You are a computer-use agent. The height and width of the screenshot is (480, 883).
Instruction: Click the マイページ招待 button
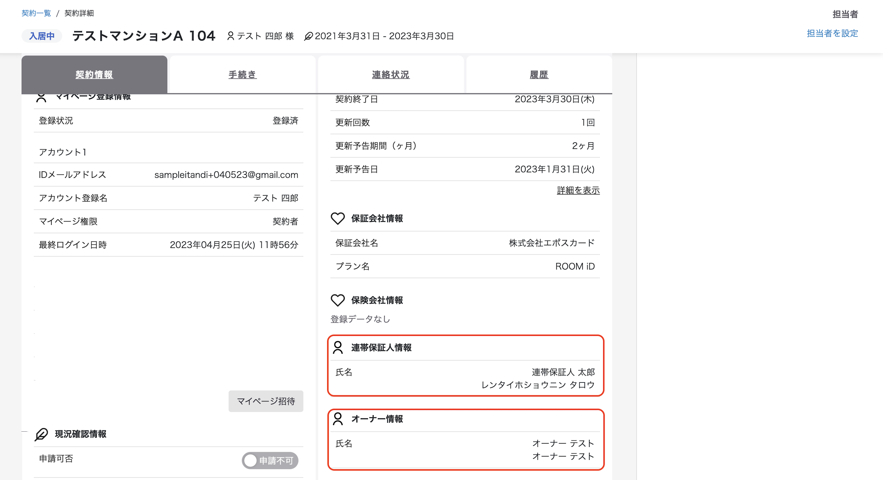(x=266, y=401)
